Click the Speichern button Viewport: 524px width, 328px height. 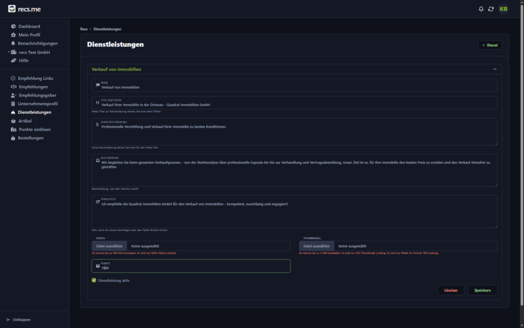coord(482,290)
